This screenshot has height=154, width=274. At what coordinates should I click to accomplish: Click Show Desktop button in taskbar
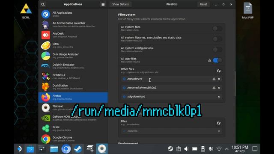(255, 149)
